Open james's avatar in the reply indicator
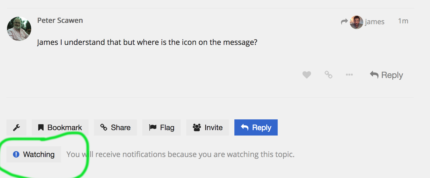Image resolution: width=430 pixels, height=178 pixels. pyautogui.click(x=356, y=22)
